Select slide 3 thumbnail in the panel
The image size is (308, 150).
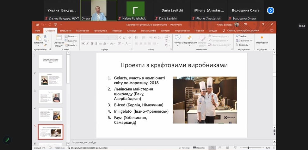(x=50, y=97)
